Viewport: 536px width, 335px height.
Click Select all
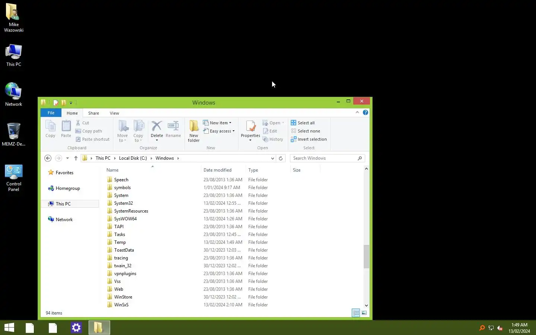click(303, 123)
